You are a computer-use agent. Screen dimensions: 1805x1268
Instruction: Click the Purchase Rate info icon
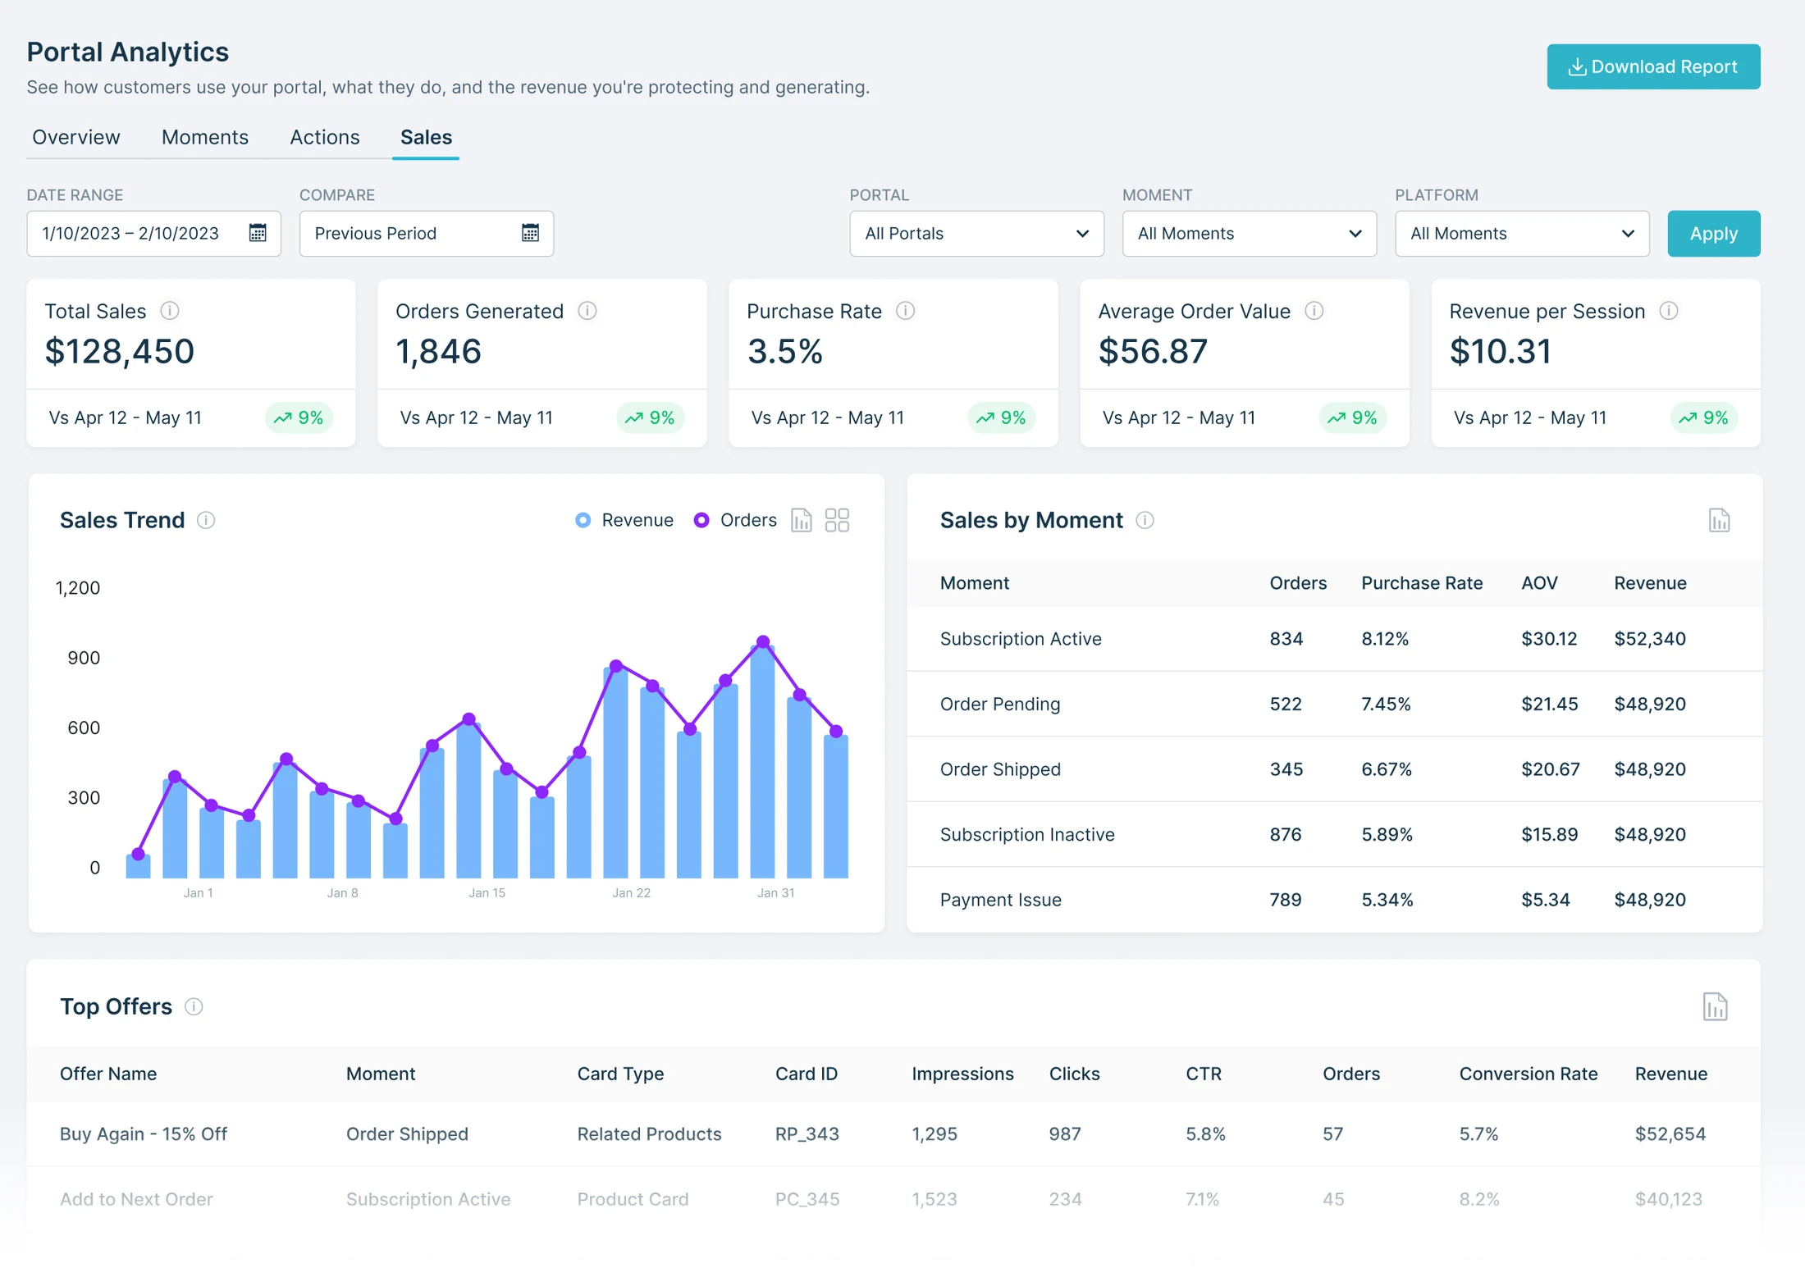point(906,311)
